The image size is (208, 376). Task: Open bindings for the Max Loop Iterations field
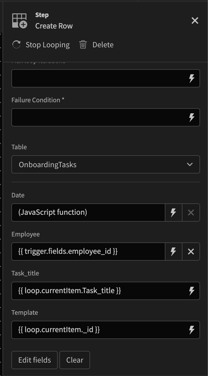[x=192, y=78]
